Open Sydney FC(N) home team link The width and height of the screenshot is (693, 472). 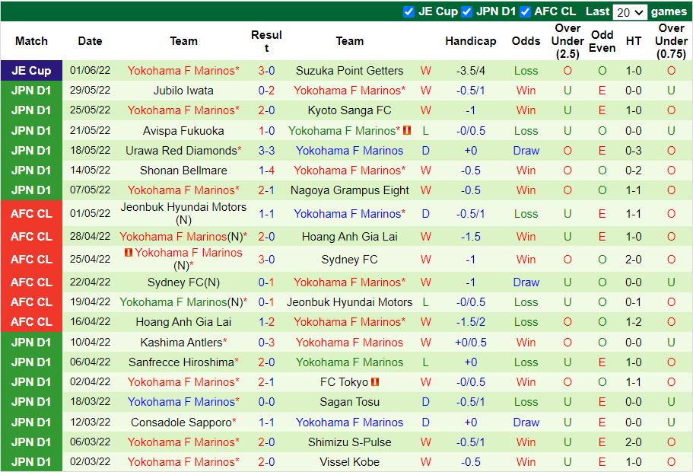pos(183,282)
